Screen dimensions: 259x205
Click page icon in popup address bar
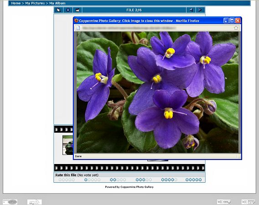pyautogui.click(x=78, y=28)
